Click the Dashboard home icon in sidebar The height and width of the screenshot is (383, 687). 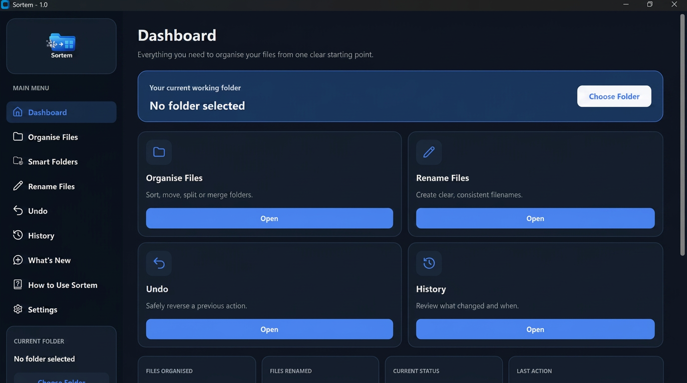tap(18, 112)
